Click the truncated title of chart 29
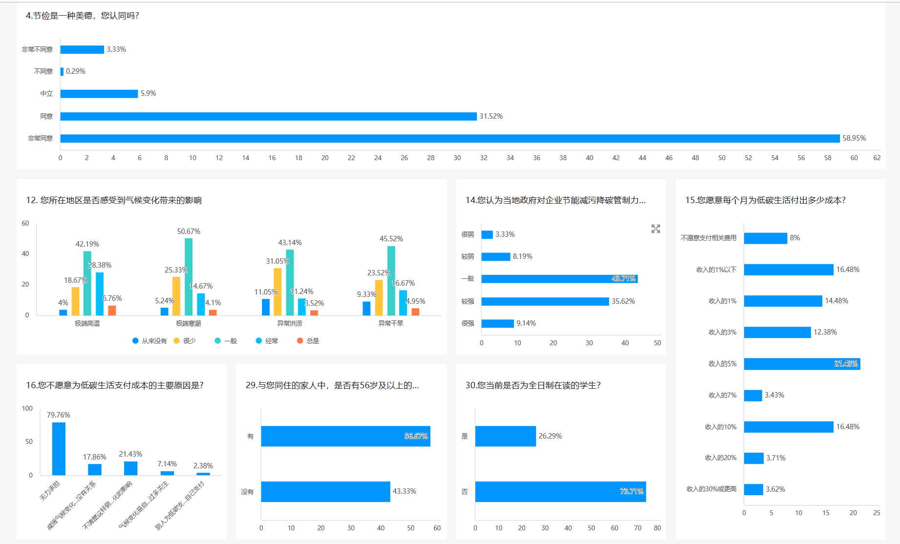Screen dimensions: 900x544 click(x=332, y=385)
